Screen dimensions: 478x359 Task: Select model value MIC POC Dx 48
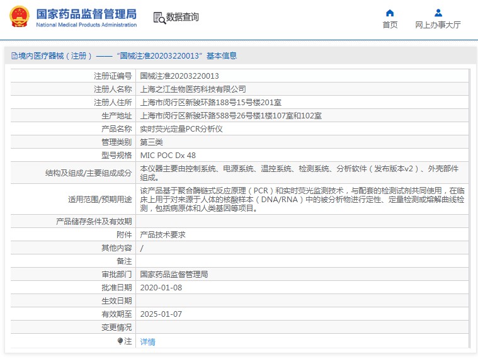point(168,155)
